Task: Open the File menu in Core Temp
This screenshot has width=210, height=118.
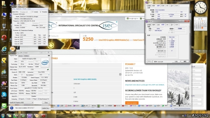Action: tap(14, 9)
